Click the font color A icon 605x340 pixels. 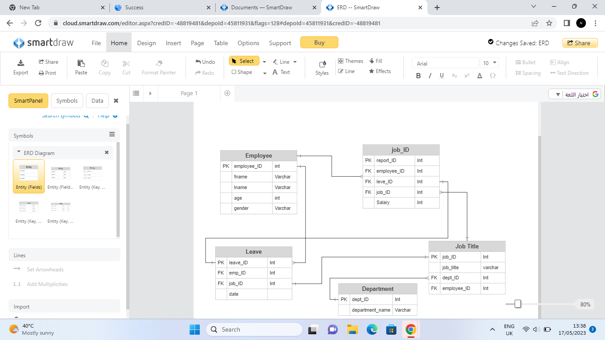point(480,76)
